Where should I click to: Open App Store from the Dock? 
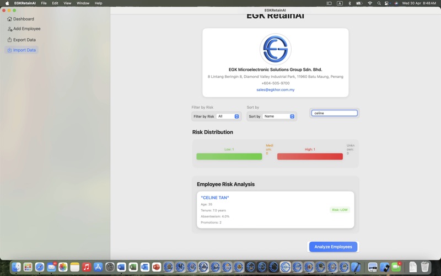[98, 267]
